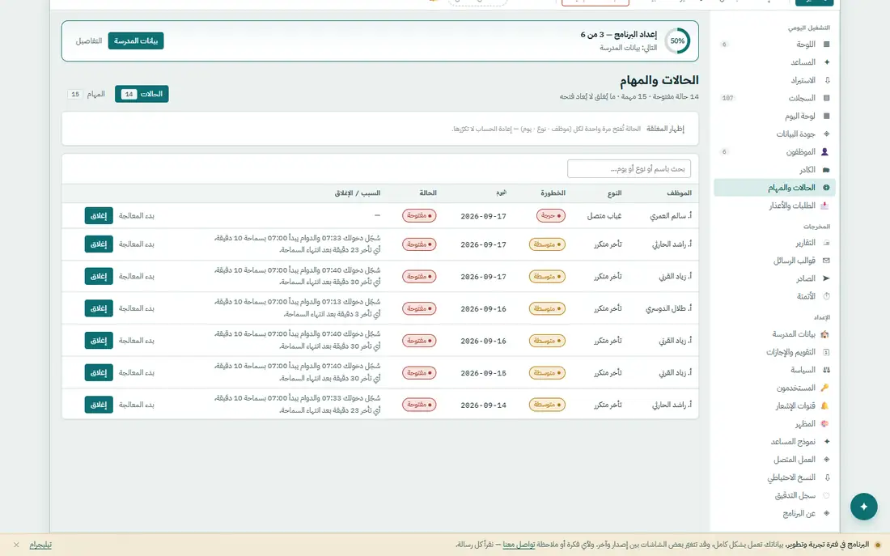Click إغلاق for زياد القرني 2026-09-17 row
Screen dimensions: 890x556
[x=99, y=276]
